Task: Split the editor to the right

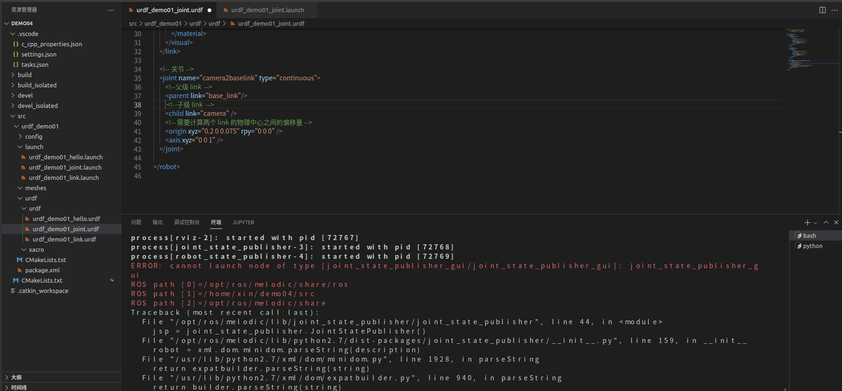Action: [x=822, y=10]
